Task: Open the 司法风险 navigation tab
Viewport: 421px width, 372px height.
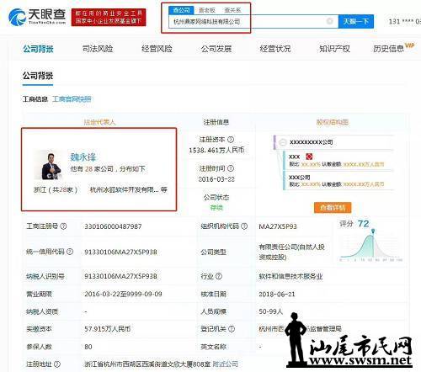Action: tap(98, 49)
